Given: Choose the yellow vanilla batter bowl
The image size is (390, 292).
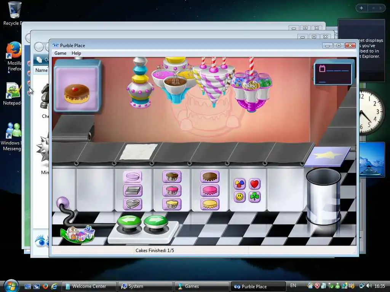Looking at the screenshot, I should point(172,204).
